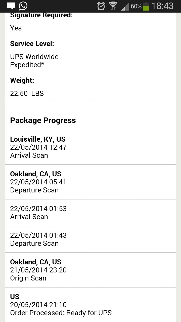Viewport: 181px width, 322px height.
Task: Tap the 18:43 clock in status bar
Action: tap(163, 6)
